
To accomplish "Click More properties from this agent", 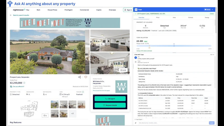I will (x=101, y=90).
